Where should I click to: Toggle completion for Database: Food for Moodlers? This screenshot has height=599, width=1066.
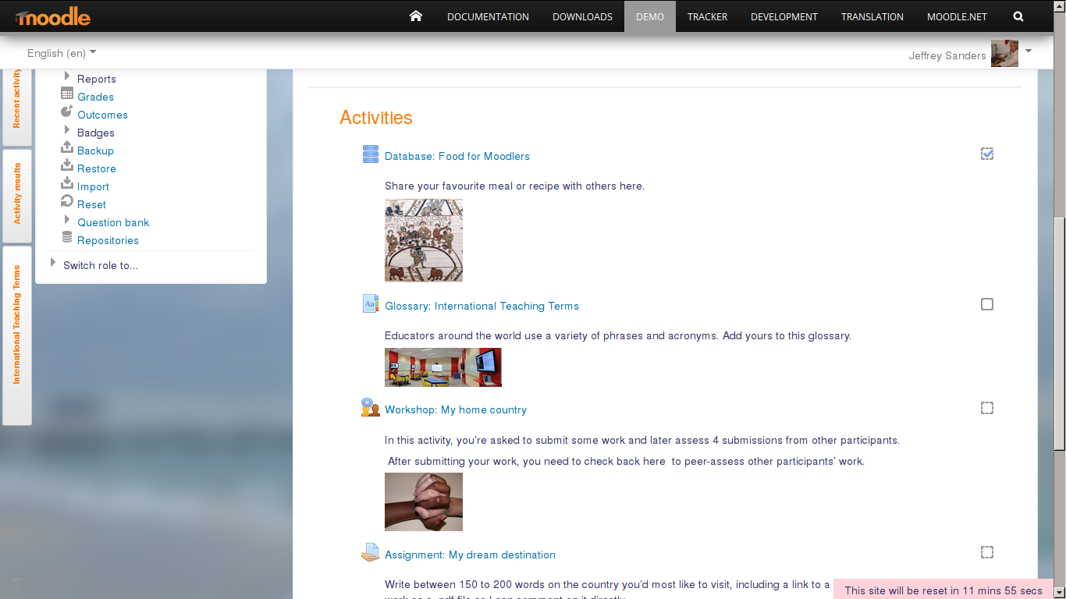pyautogui.click(x=987, y=154)
